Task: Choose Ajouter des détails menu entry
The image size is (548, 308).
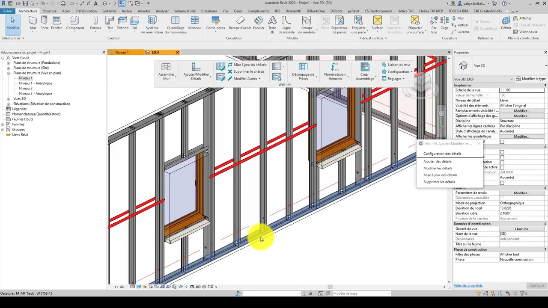Action: [438, 161]
